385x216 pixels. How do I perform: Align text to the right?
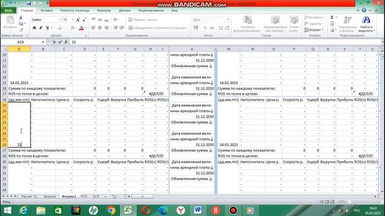[106, 28]
